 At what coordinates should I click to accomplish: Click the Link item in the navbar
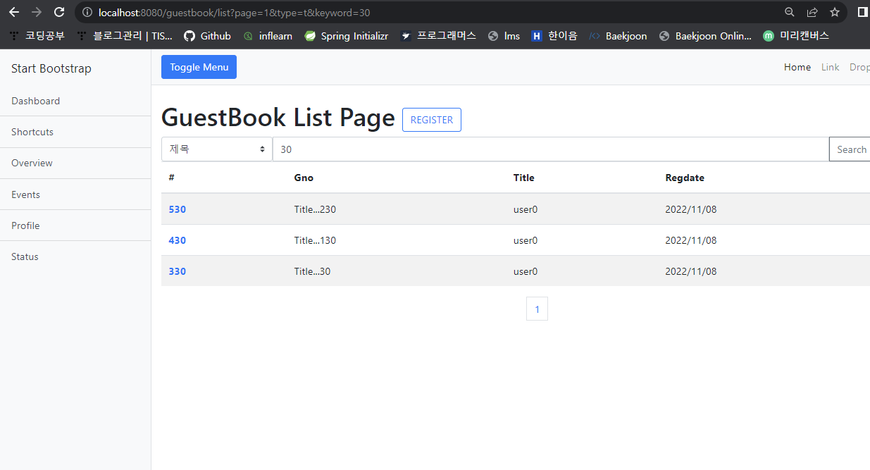(x=831, y=67)
